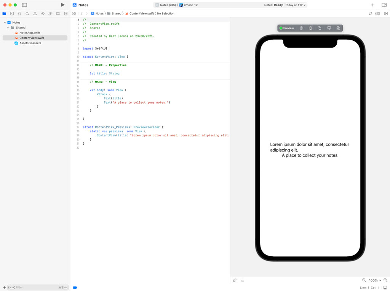Click the Notes Ready status activity view
Image resolution: width=390 pixels, height=291 pixels.
(285, 5)
